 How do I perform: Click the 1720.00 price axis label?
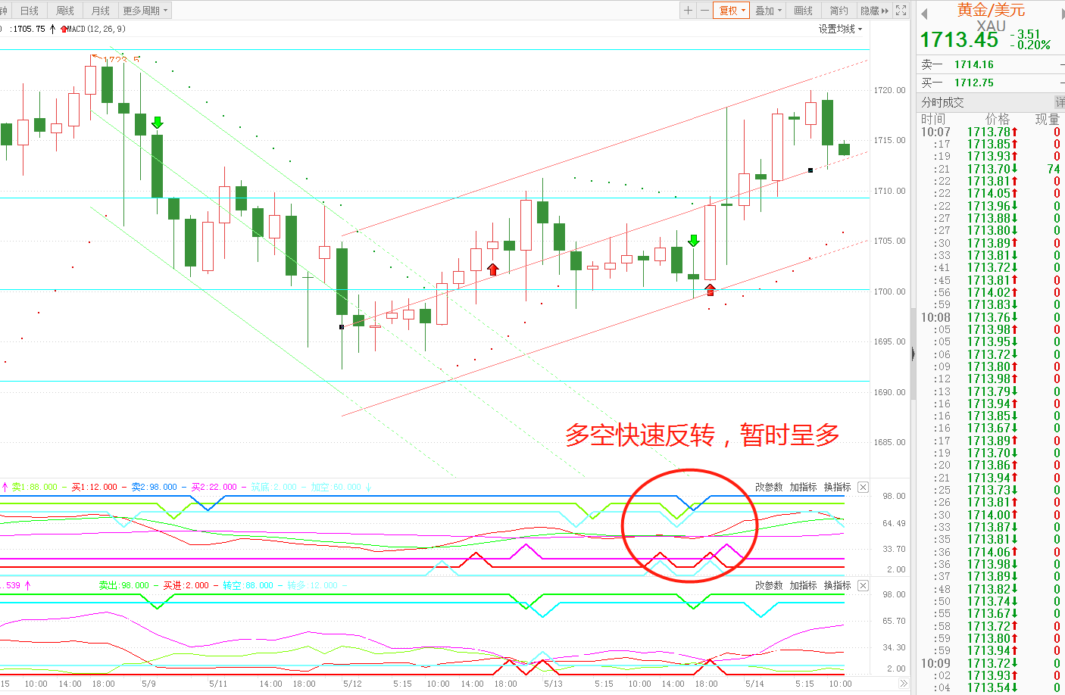coord(889,90)
